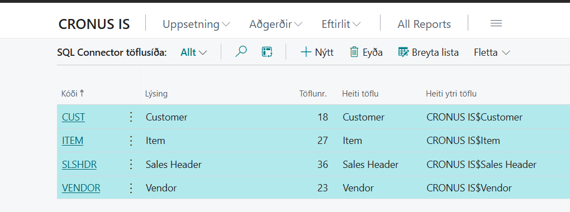Click the Item table name cell

coord(352,141)
